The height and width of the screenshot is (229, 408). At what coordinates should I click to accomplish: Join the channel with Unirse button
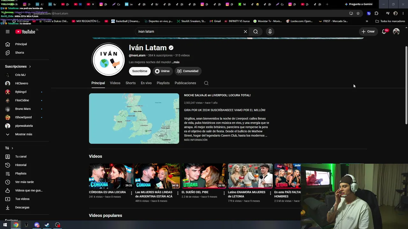click(163, 71)
